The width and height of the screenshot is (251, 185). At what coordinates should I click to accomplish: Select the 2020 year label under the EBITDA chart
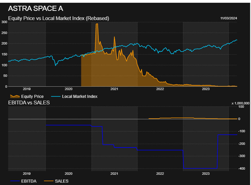point(68,173)
